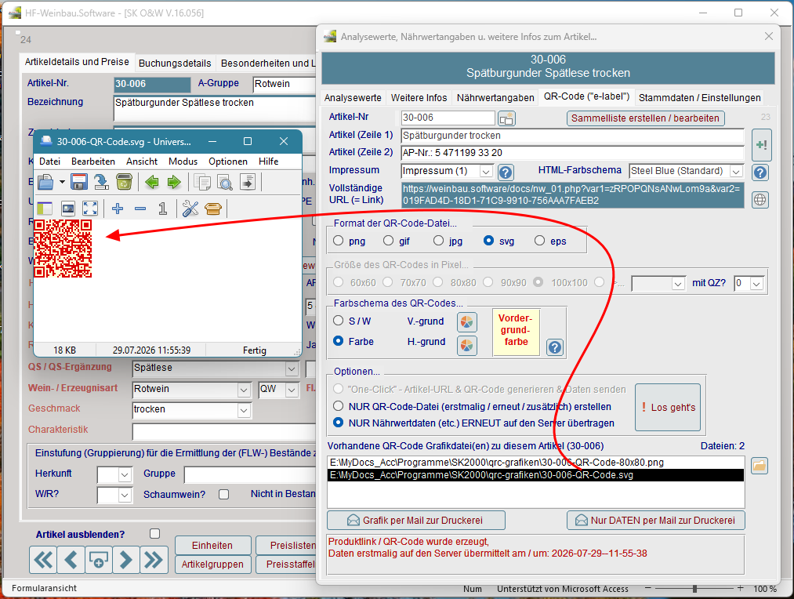
Task: Click Nur DATEN per Mail zur Druckerei
Action: pos(656,521)
